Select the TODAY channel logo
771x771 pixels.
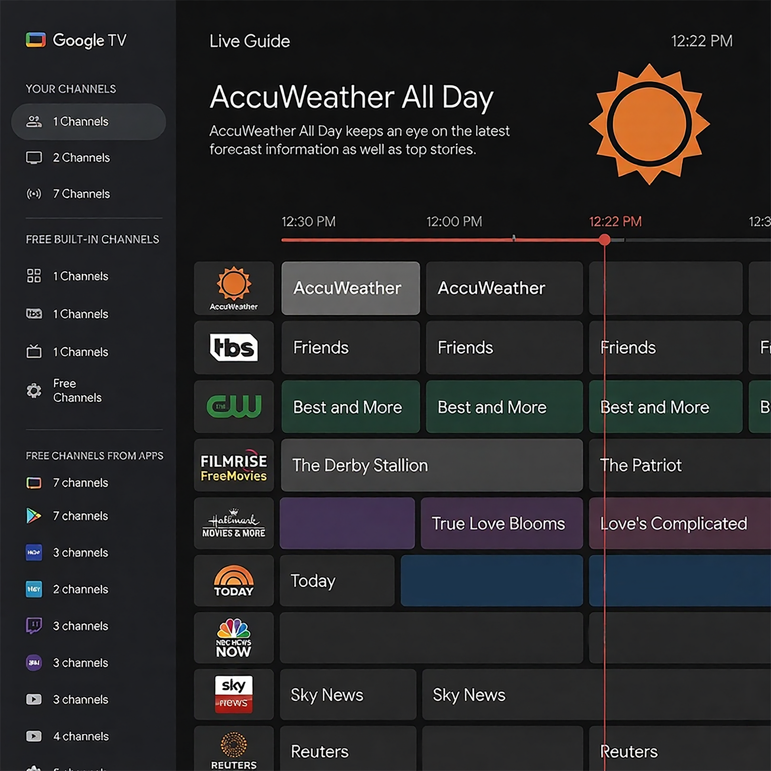tap(234, 581)
